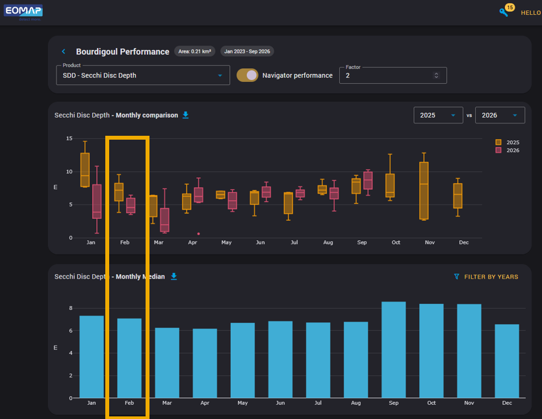Toggle the 2026 legend swatch

(x=498, y=150)
